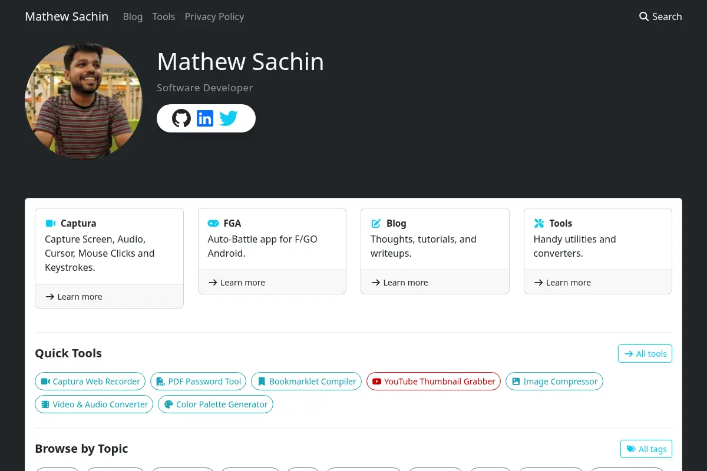Open Tools in the top navigation
The image size is (707, 471).
pyautogui.click(x=163, y=16)
